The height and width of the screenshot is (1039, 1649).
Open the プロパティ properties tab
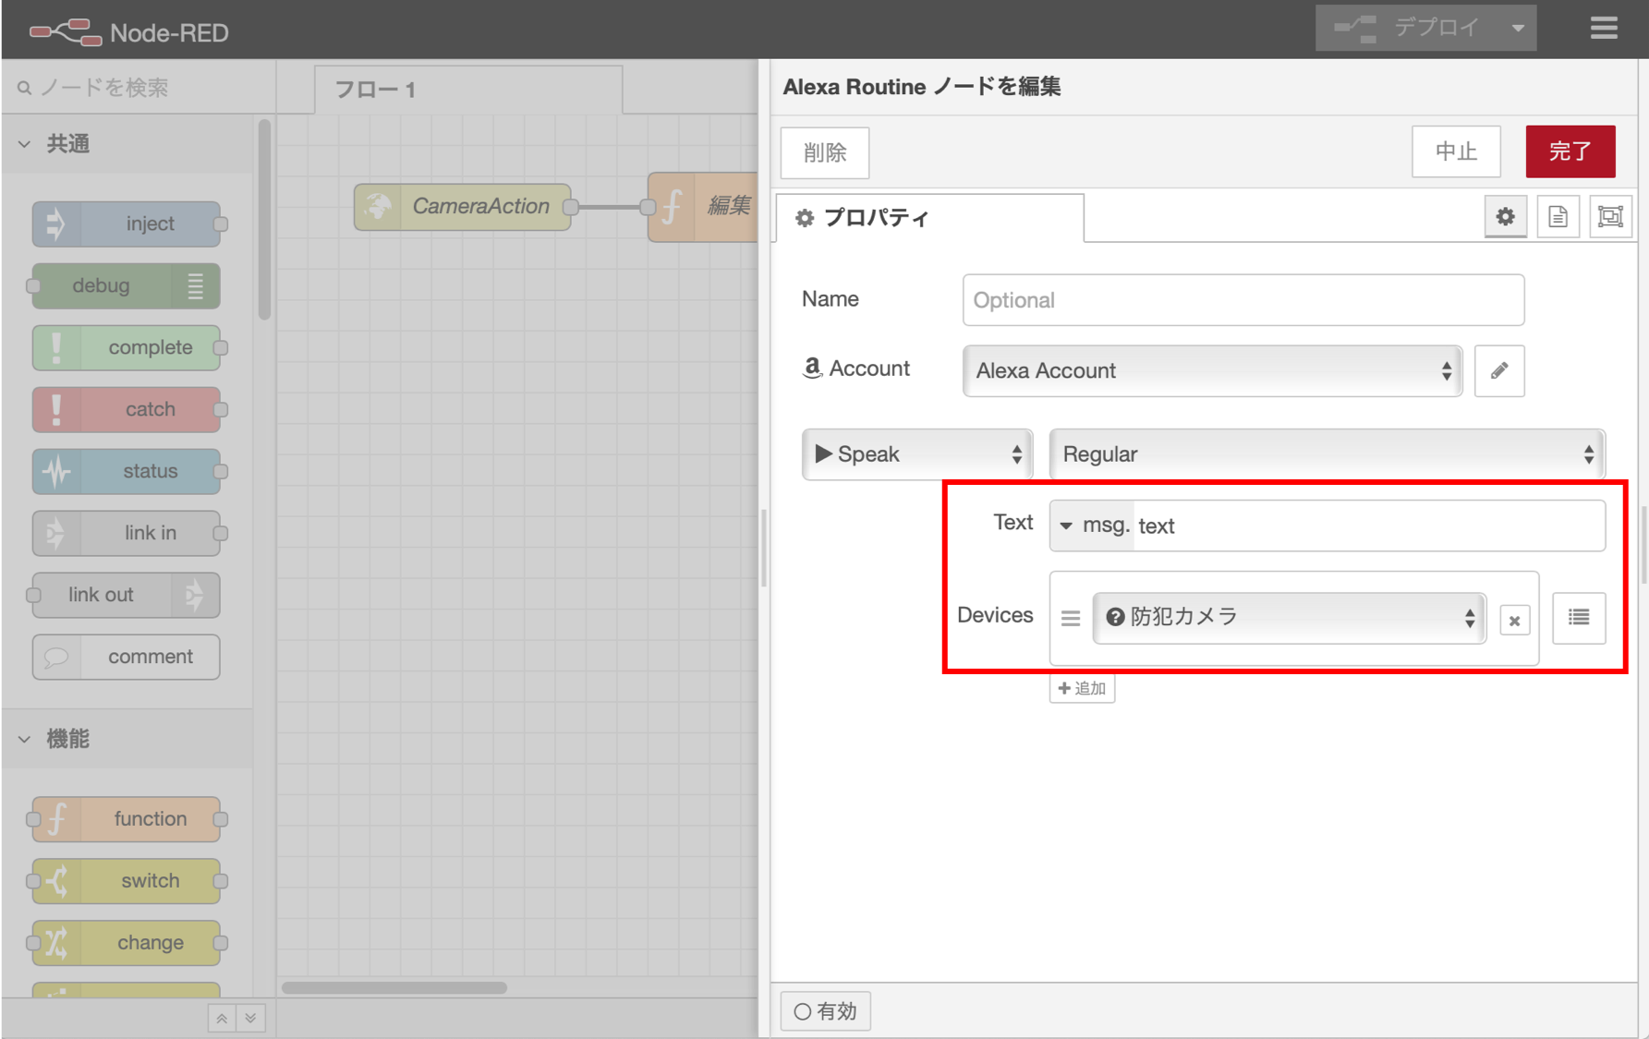click(x=929, y=218)
